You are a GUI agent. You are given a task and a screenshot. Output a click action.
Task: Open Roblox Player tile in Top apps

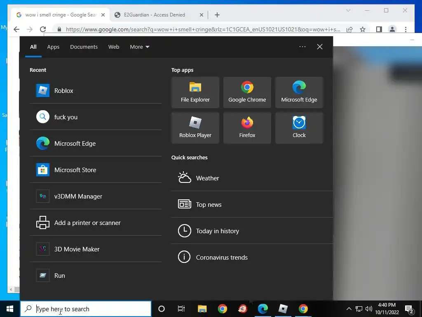(195, 128)
